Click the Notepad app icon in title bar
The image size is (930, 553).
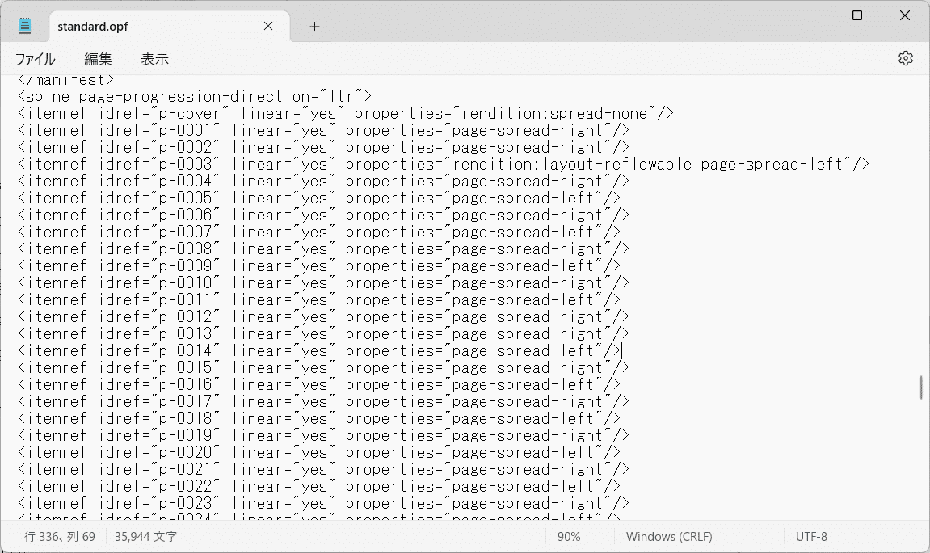[24, 26]
